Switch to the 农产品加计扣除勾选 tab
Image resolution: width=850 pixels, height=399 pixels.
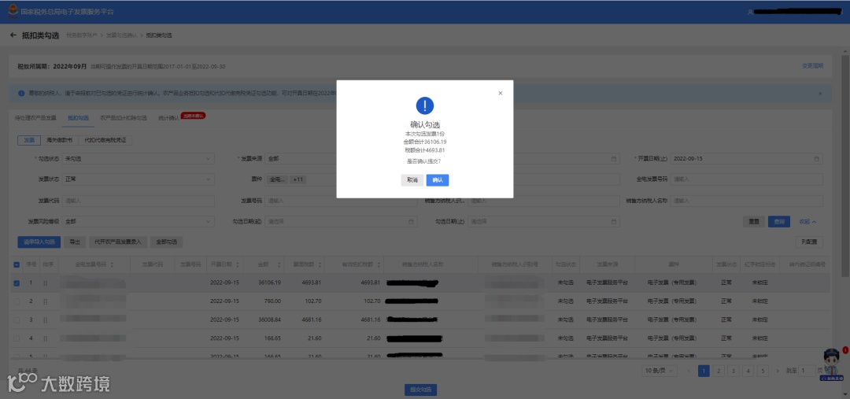[x=124, y=117]
